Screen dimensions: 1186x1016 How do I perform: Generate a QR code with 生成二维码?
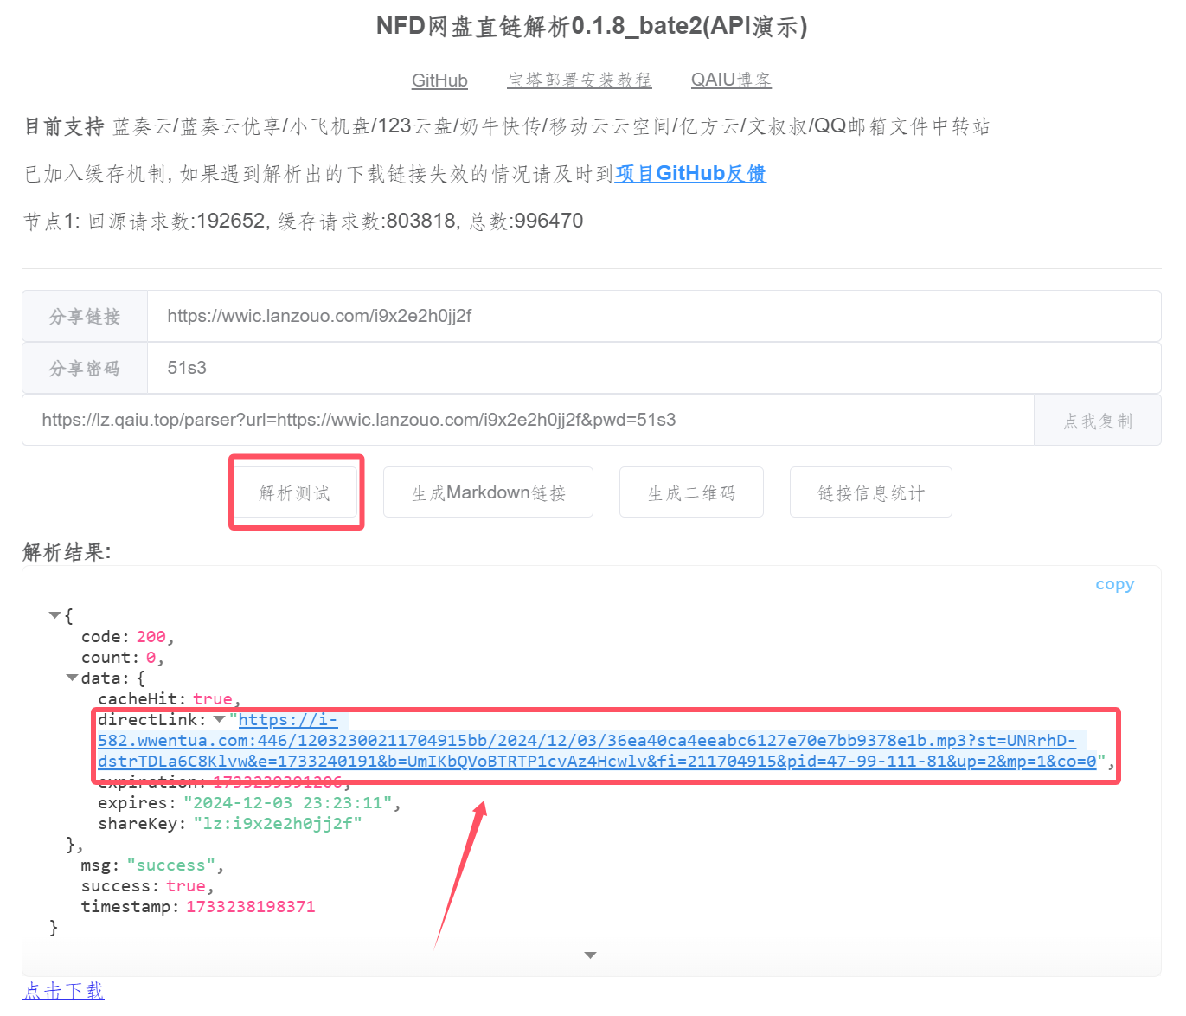(x=690, y=492)
